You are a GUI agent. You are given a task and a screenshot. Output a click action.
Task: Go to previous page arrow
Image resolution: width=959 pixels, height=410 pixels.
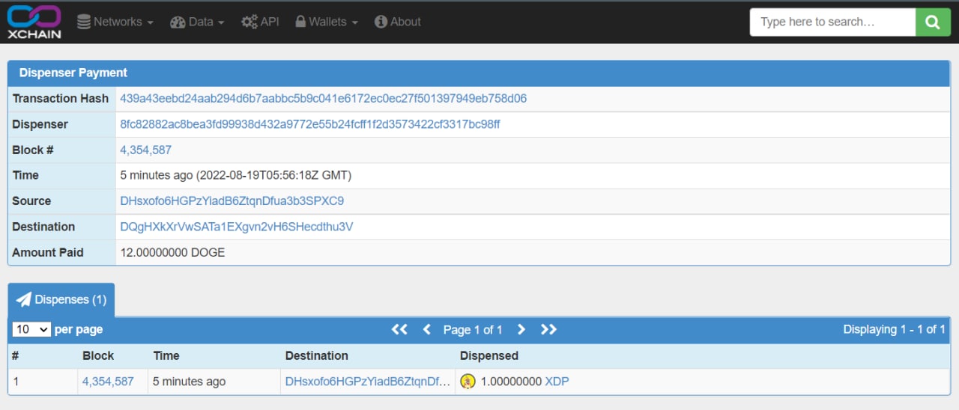[427, 329]
